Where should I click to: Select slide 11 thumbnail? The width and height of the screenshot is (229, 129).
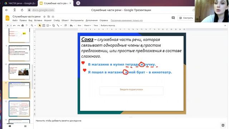[x=19, y=90]
